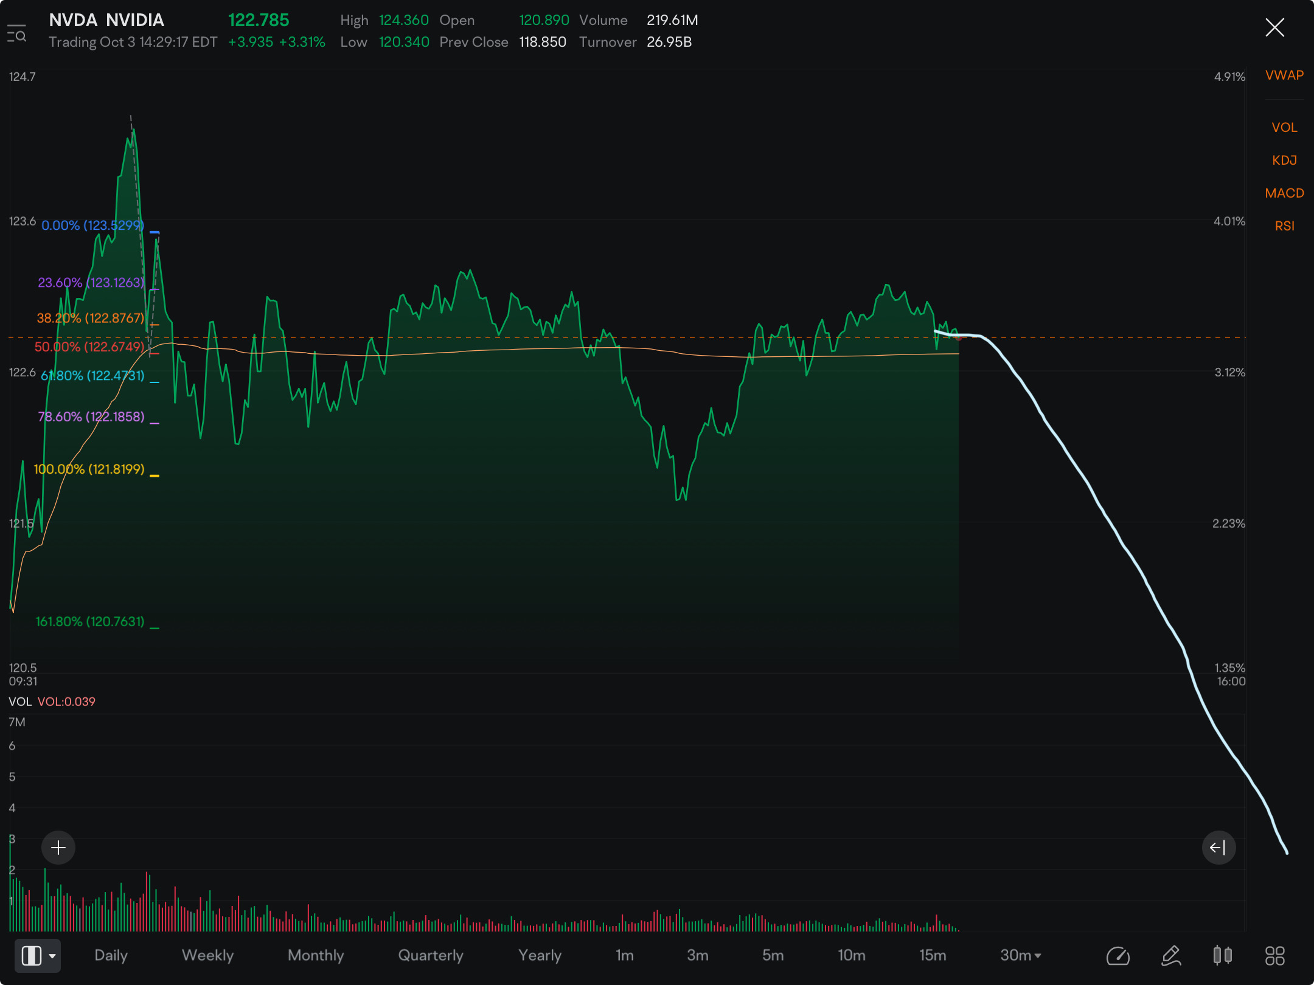Image resolution: width=1314 pixels, height=985 pixels.
Task: Select the 78.60% (122.1858) Fibonacci level
Action: 91,416
